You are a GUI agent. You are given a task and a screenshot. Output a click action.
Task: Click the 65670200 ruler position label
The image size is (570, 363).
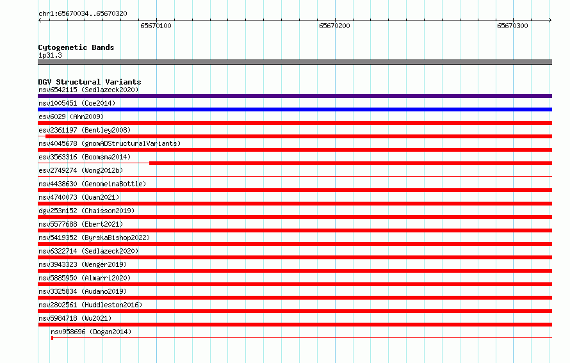pyautogui.click(x=334, y=26)
